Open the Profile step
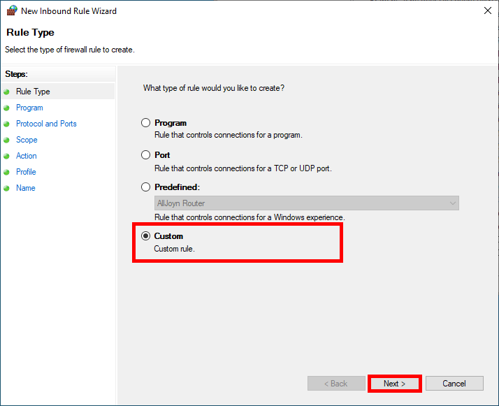 (x=26, y=172)
